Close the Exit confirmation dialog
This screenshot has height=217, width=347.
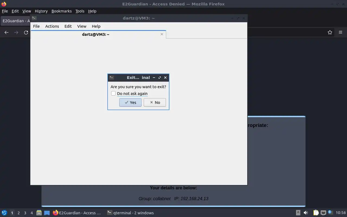point(165,78)
